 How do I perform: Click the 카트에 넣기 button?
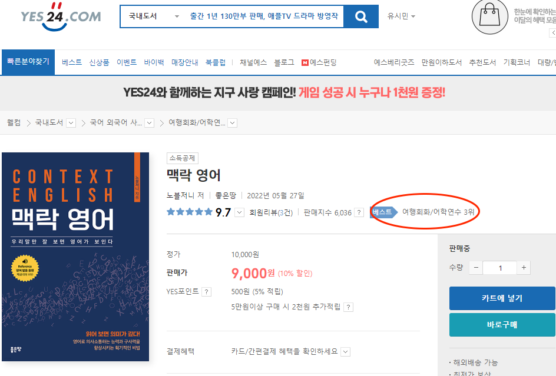coord(502,298)
